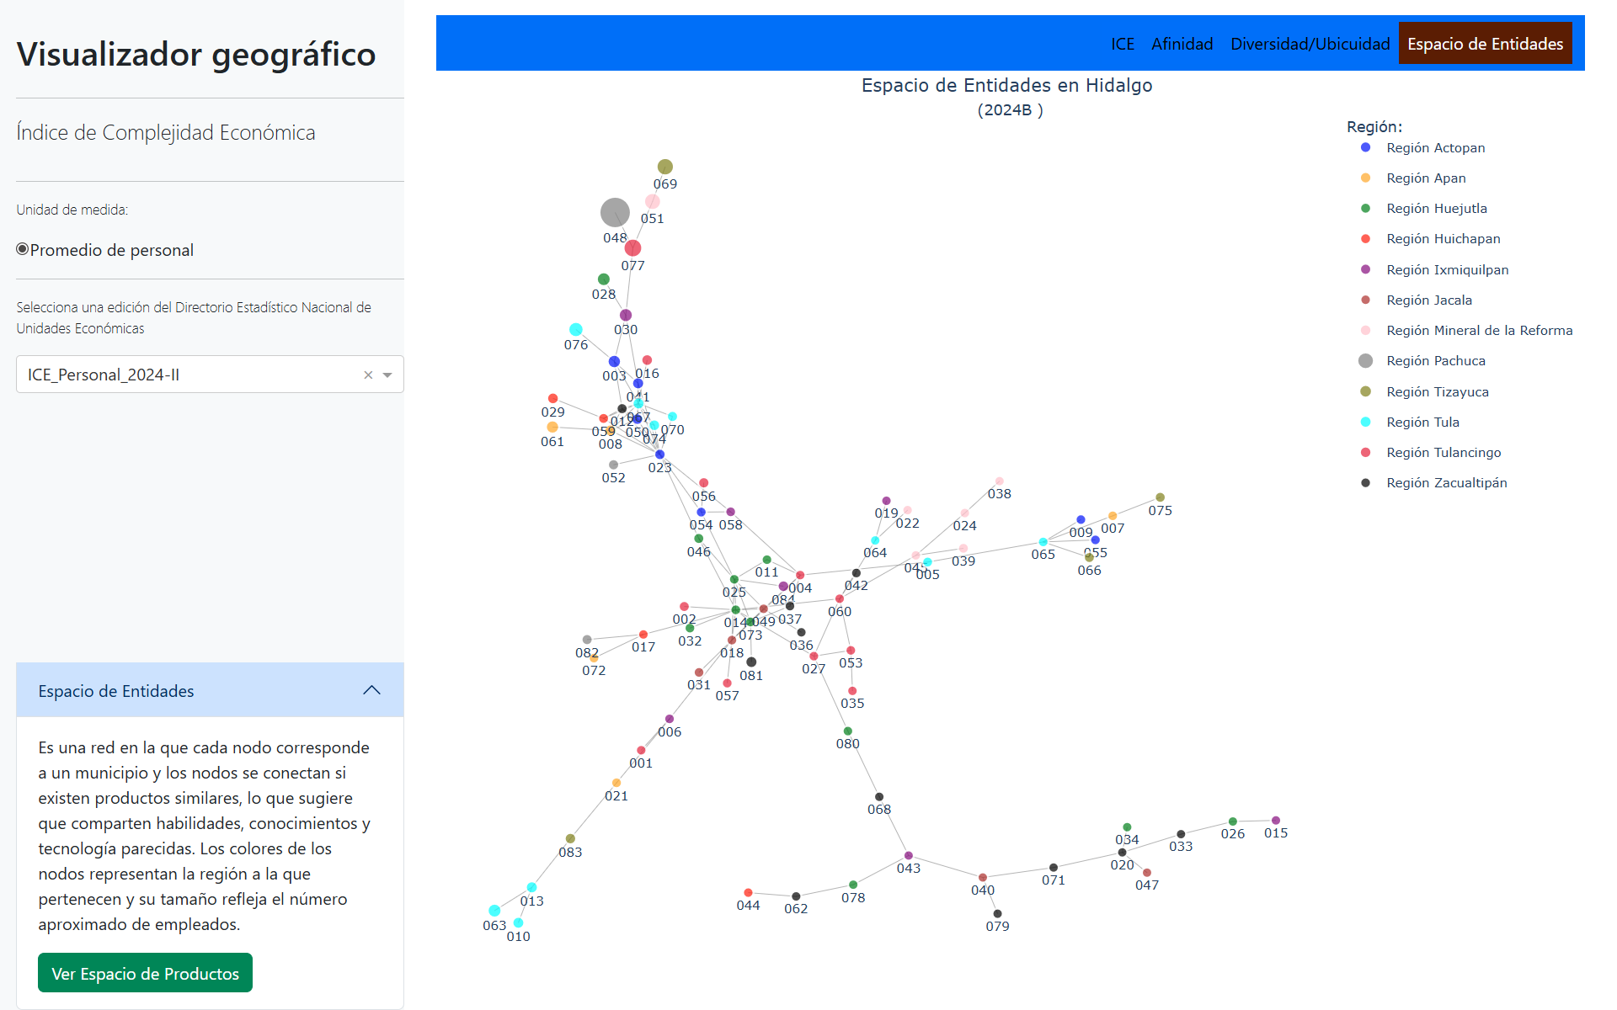The height and width of the screenshot is (1010, 1617).
Task: Open the DENUE edition dropdown arrow
Action: [387, 375]
